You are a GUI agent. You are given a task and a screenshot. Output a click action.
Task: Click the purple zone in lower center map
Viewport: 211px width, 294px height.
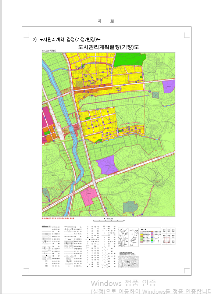[107, 165]
